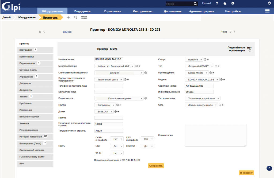This screenshot has height=178, width=274.
Task: Click the Текущий счетчик страниц field
Action: [x=109, y=131]
